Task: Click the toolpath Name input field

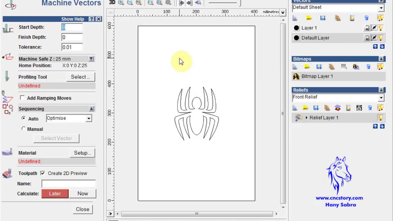Action: point(68,184)
